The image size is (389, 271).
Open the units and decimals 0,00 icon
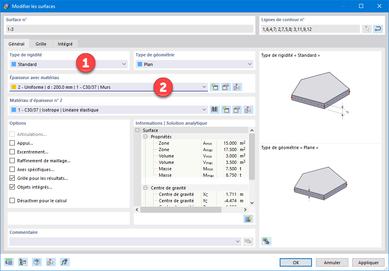pyautogui.click(x=9, y=262)
